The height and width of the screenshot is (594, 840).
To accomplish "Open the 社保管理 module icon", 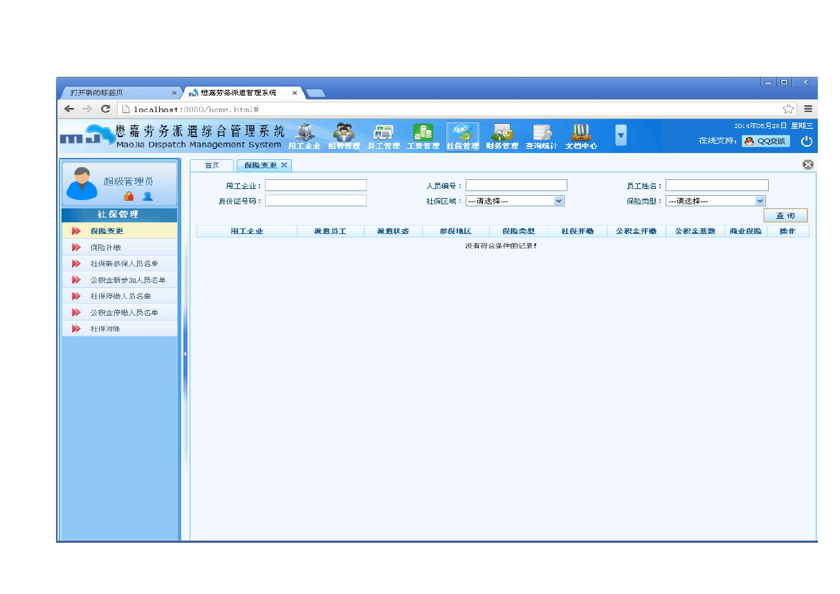I will click(462, 136).
